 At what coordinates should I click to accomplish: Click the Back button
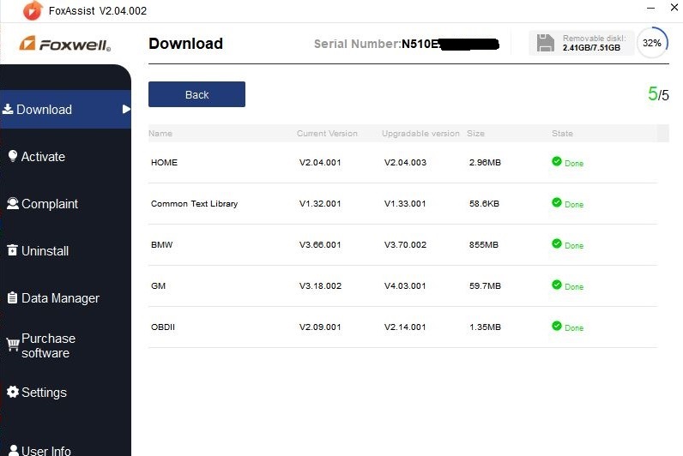pos(196,94)
